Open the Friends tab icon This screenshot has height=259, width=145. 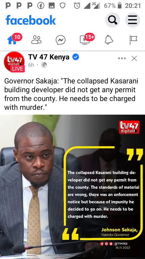point(36,40)
